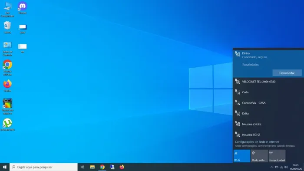Open Painel de Controle desktop icon
This screenshot has width=304, height=171.
(x=7, y=49)
